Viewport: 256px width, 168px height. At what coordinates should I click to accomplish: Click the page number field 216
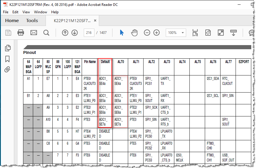click(89, 33)
